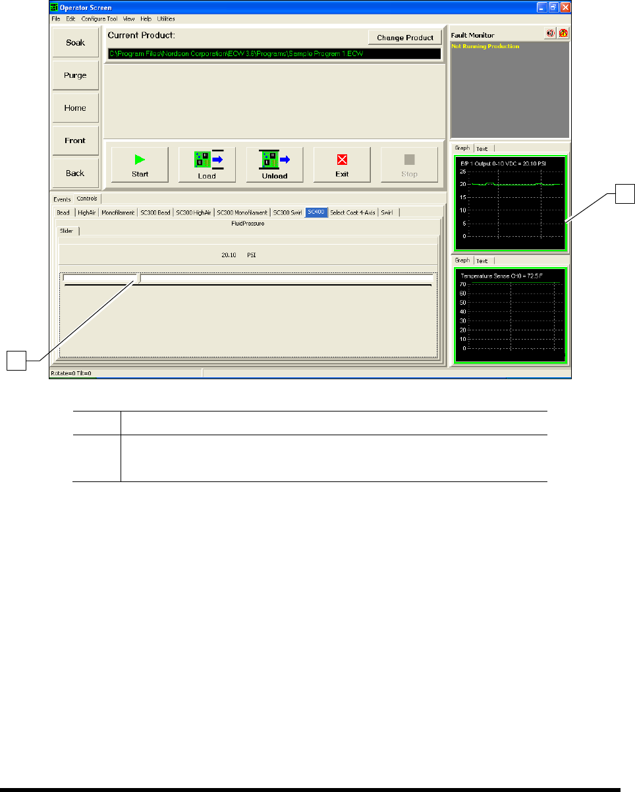635x792 pixels.
Task: Open the Edit menu
Action: pos(70,19)
